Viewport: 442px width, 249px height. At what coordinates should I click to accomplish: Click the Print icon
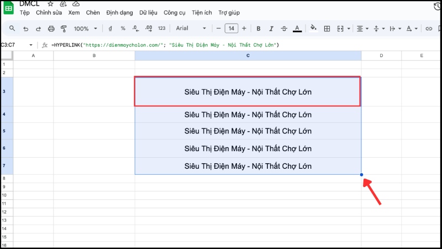(51, 29)
